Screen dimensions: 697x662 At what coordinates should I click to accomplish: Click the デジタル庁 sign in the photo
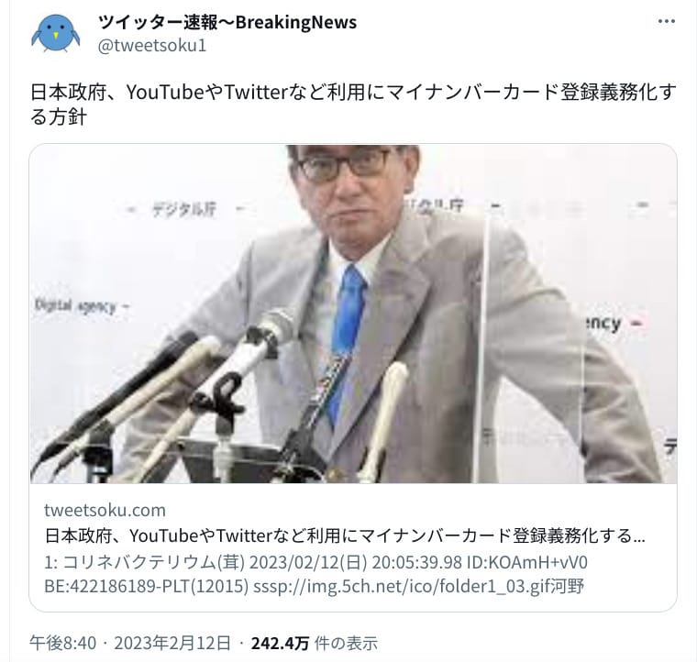coord(183,209)
